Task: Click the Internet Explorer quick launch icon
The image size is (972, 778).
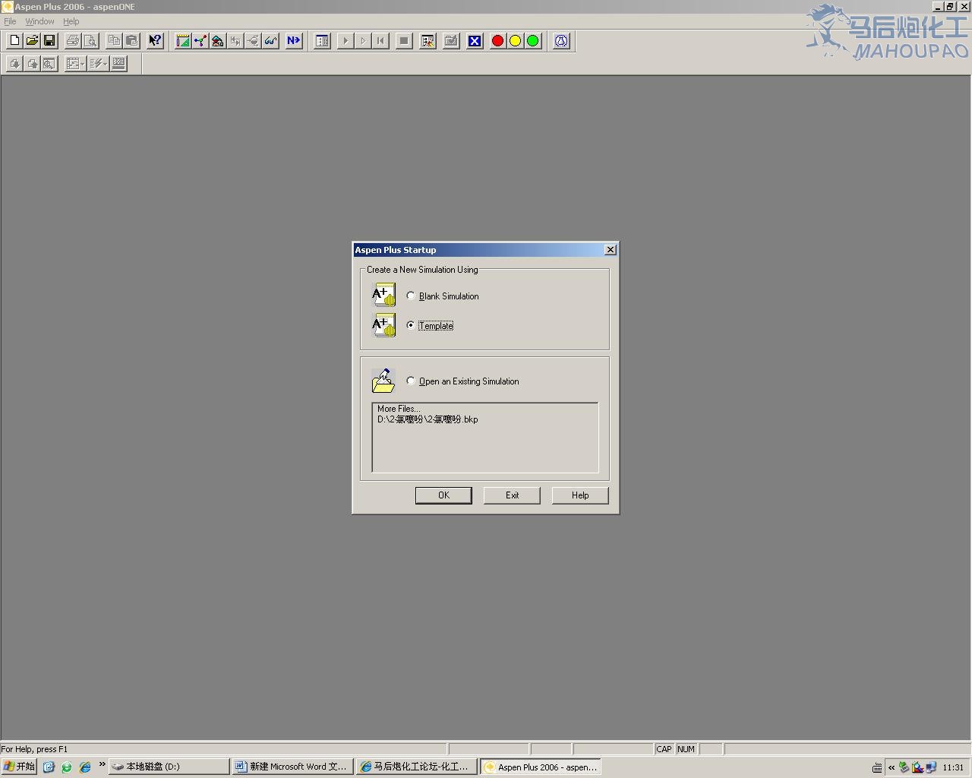Action: (85, 767)
